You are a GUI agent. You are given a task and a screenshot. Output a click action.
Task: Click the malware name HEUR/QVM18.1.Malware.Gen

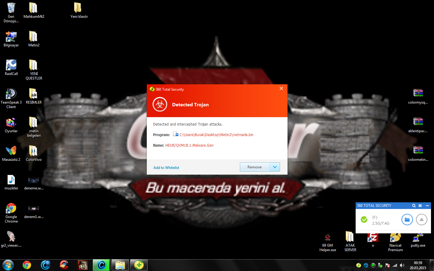click(x=189, y=145)
